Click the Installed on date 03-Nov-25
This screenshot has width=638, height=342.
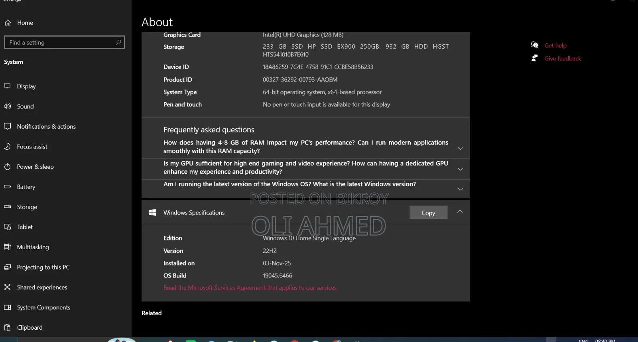(277, 263)
